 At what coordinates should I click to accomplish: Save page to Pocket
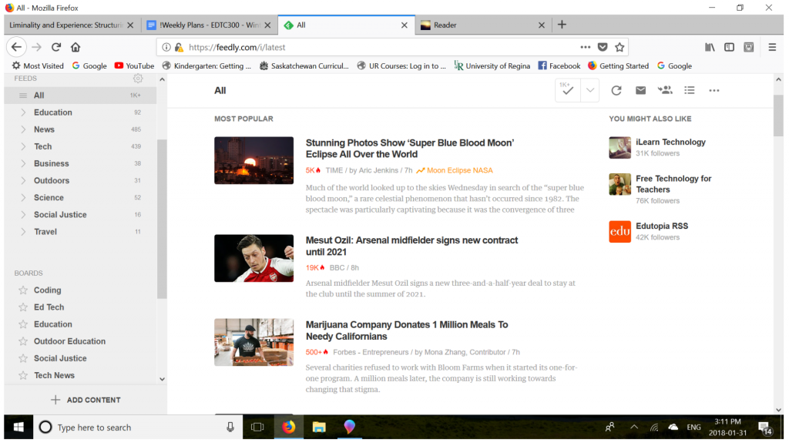pyautogui.click(x=603, y=47)
